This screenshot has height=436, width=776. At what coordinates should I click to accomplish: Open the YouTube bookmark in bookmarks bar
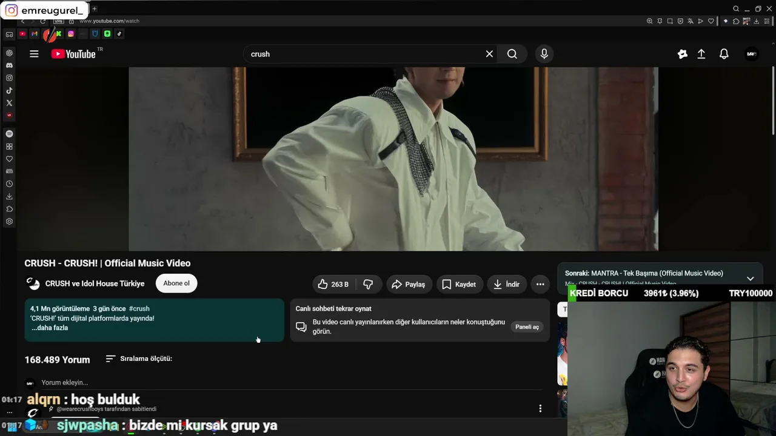click(22, 34)
